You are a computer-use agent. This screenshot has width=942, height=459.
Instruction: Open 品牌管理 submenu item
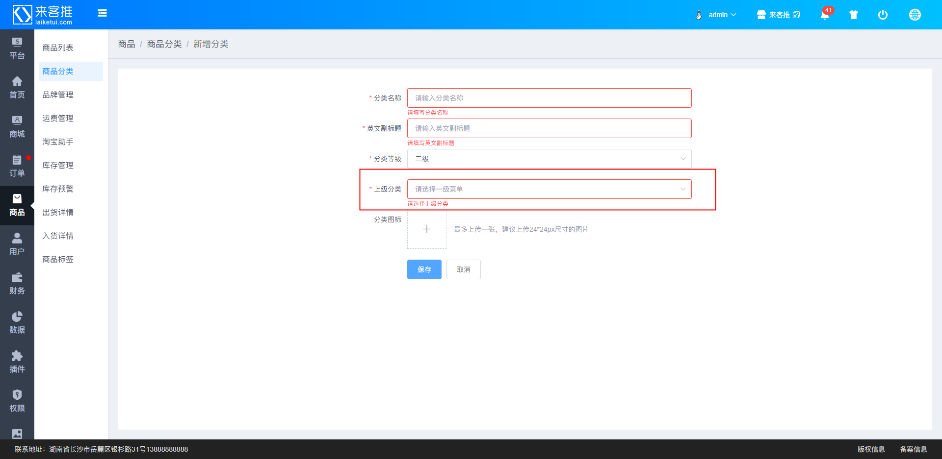(x=71, y=95)
